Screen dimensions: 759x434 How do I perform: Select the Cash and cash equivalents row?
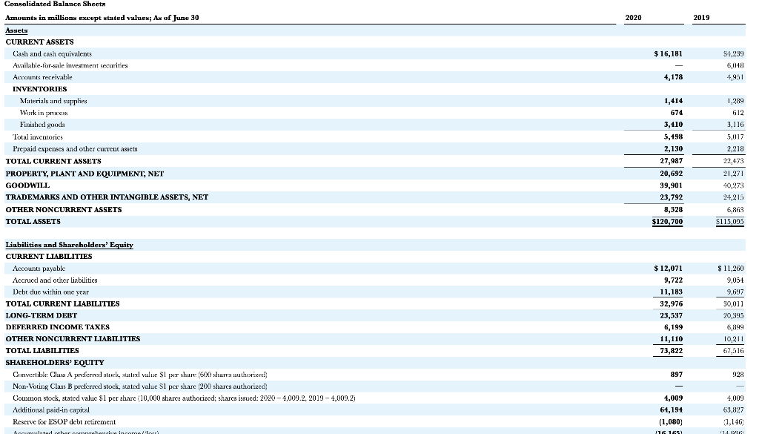pyautogui.click(x=53, y=53)
